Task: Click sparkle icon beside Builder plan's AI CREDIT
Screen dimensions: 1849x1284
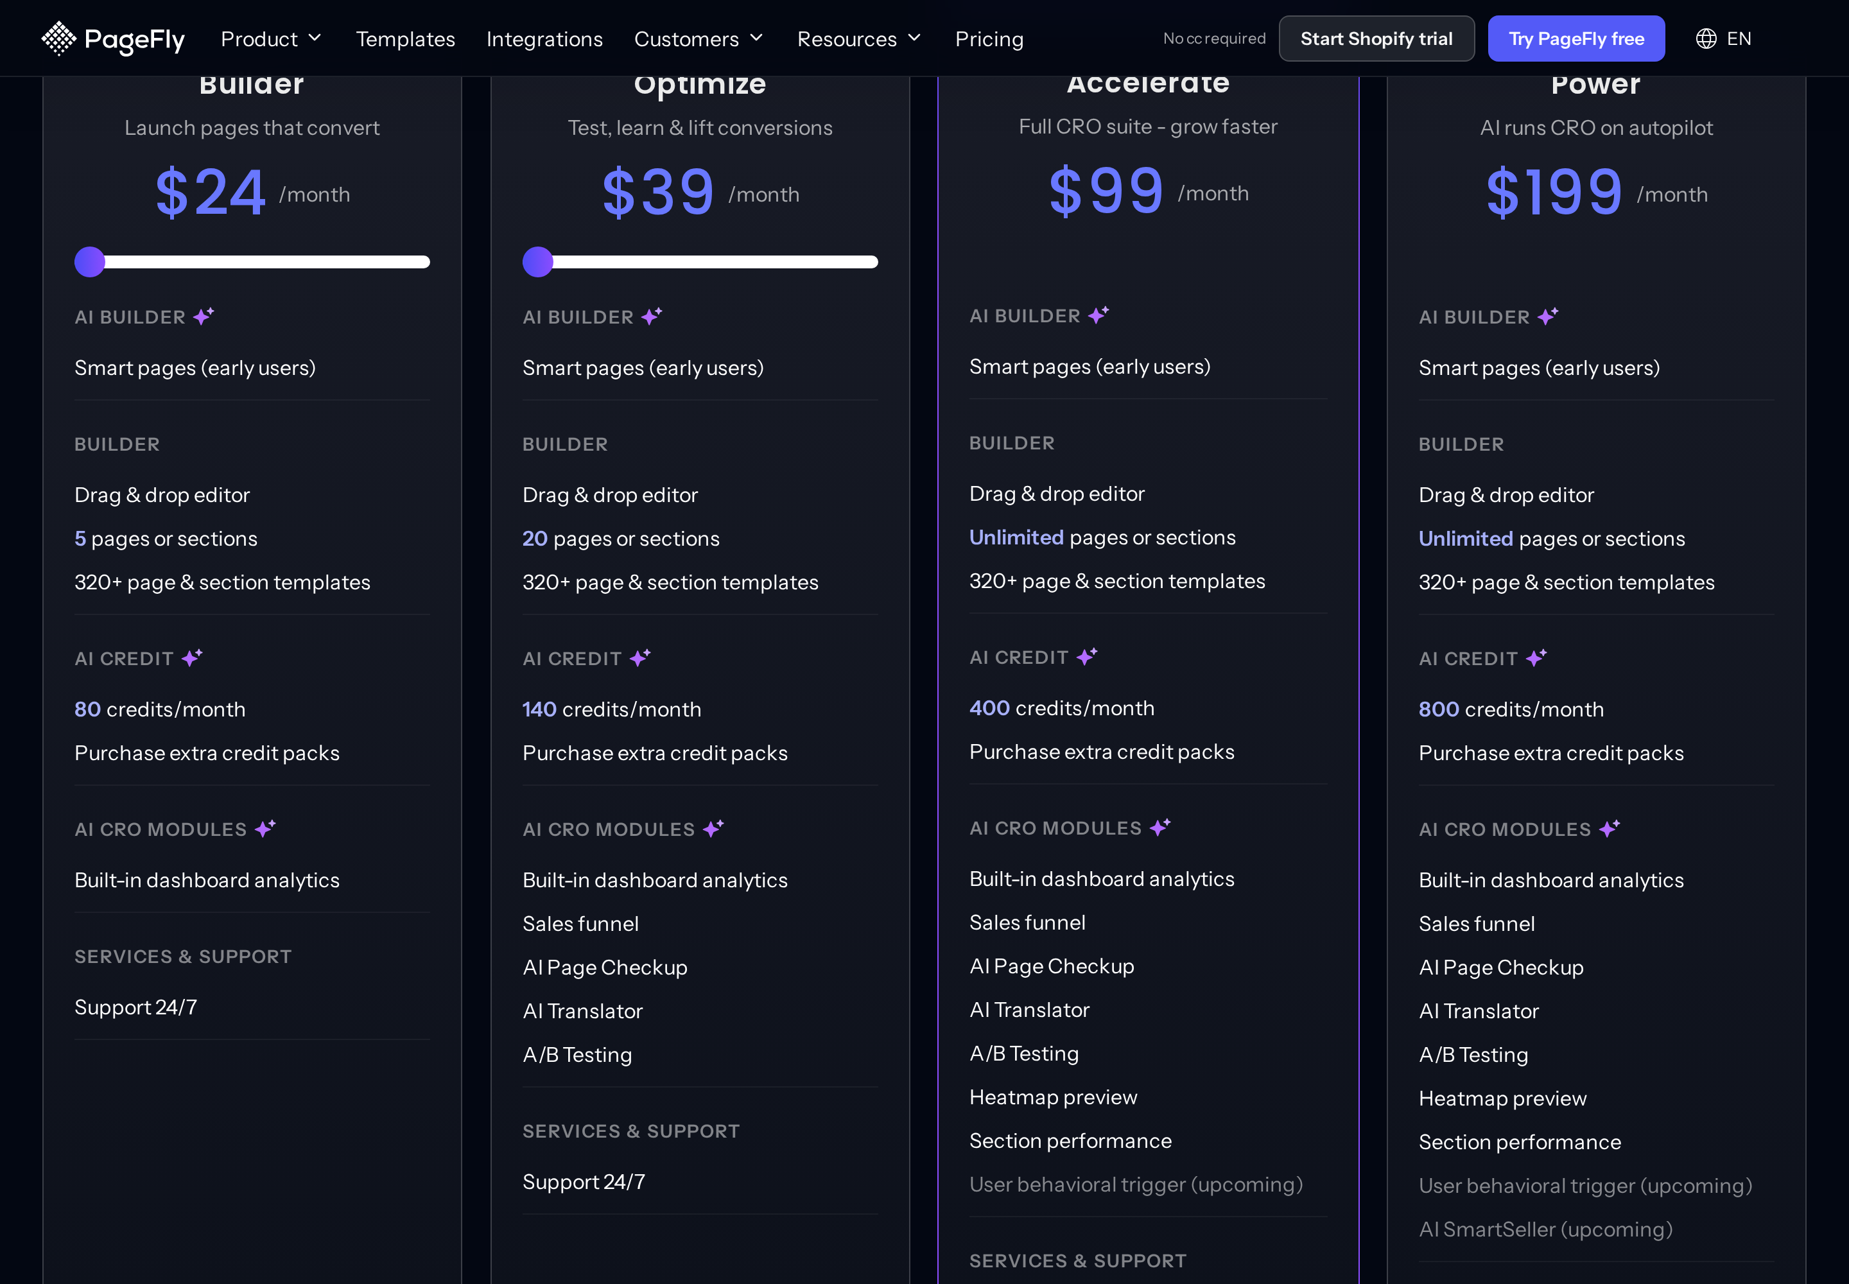Action: (x=191, y=657)
